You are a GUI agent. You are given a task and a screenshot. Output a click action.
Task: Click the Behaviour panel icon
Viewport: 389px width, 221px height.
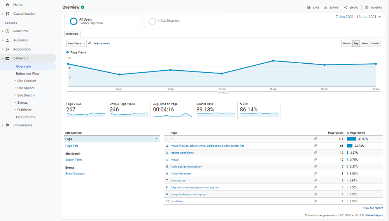tap(7, 58)
